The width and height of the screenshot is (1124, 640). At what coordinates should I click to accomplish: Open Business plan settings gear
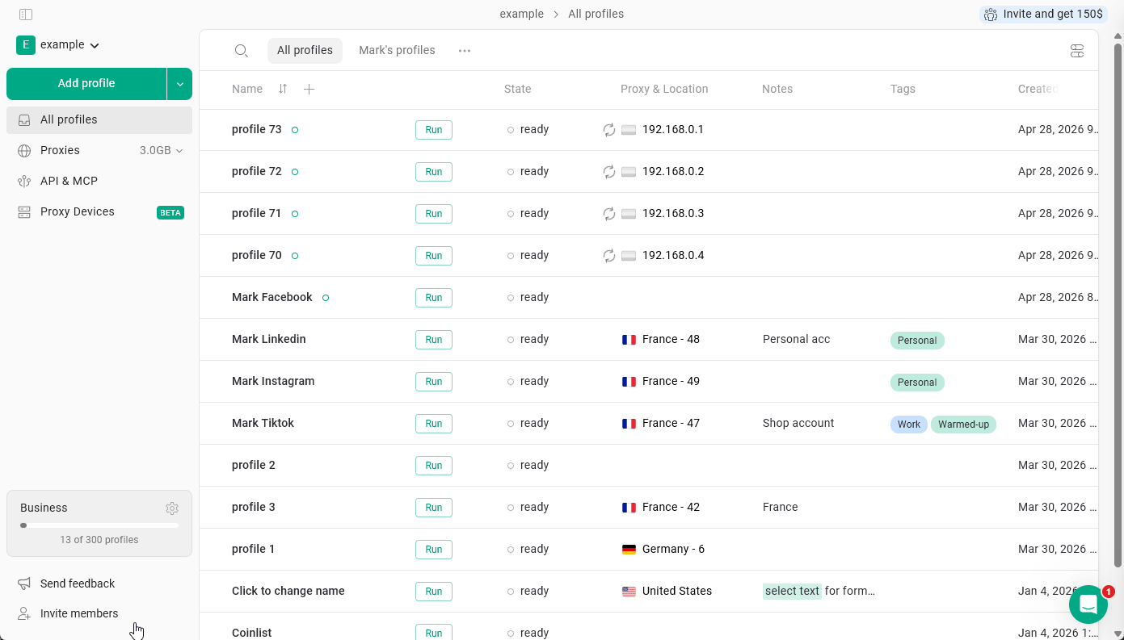point(172,508)
